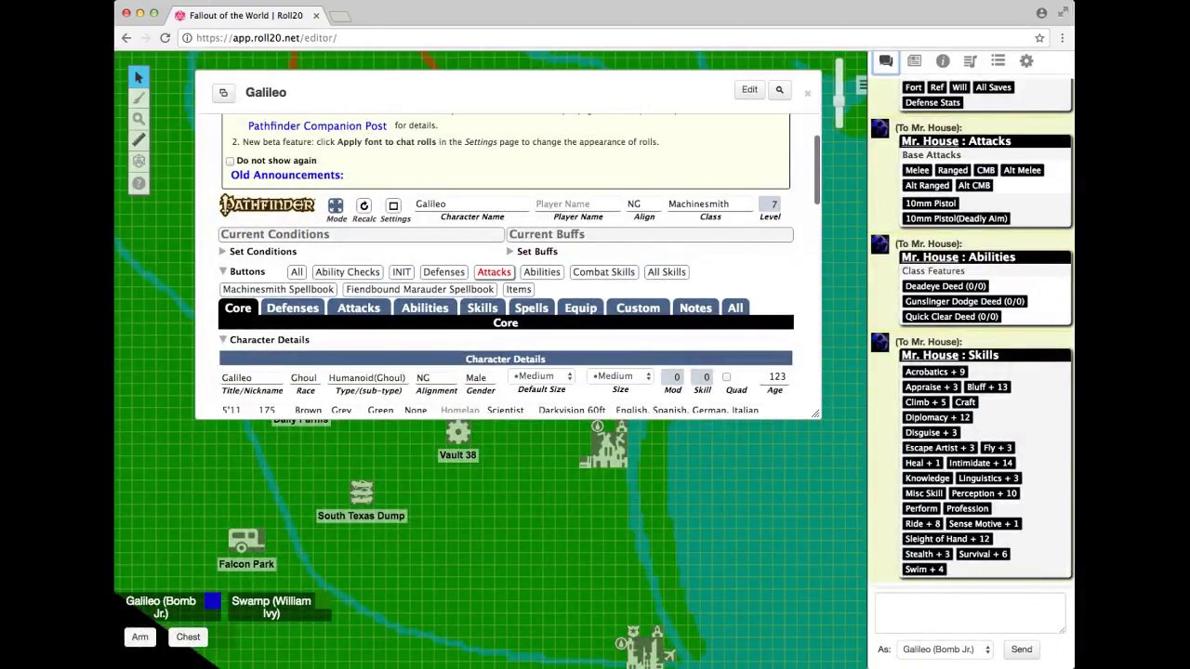1190x669 pixels.
Task: Pop out the Galileo sheet window
Action: 223,92
